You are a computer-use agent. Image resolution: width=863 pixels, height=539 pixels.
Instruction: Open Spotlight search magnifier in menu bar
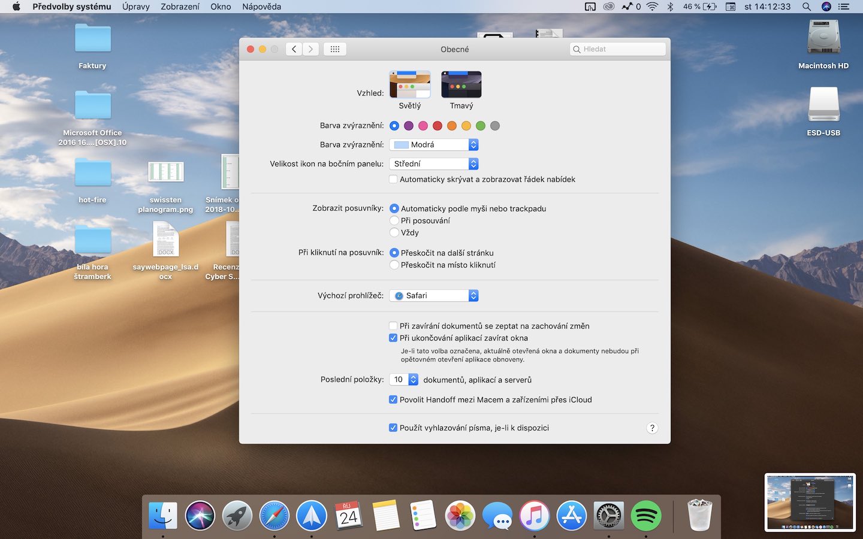(807, 7)
